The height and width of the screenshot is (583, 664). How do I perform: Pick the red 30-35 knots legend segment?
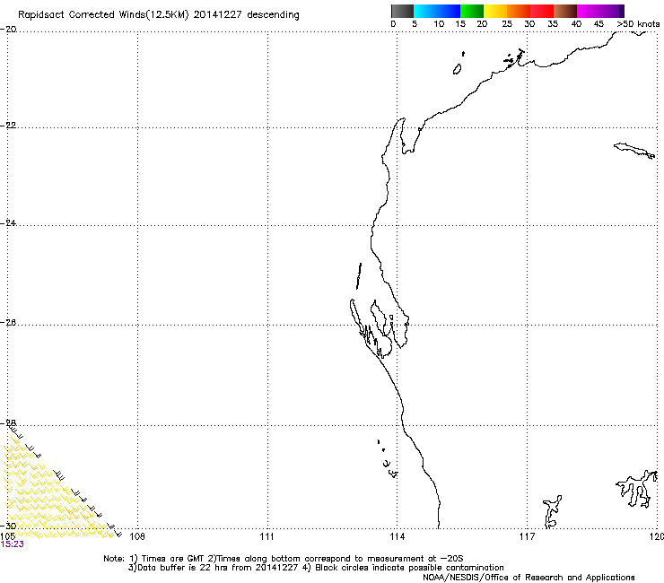[x=542, y=11]
